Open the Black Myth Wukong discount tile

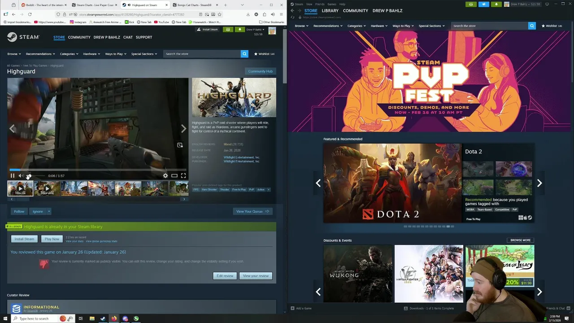(x=357, y=274)
